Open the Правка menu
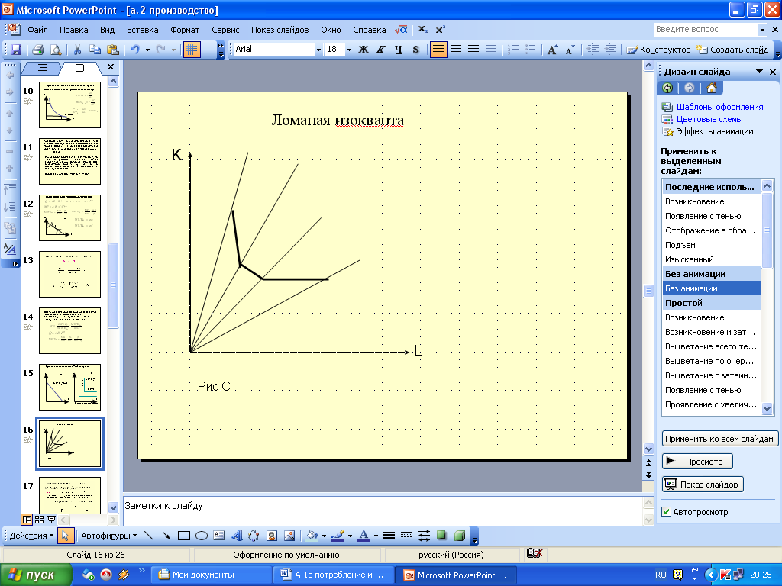This screenshot has width=782, height=586. pyautogui.click(x=74, y=30)
